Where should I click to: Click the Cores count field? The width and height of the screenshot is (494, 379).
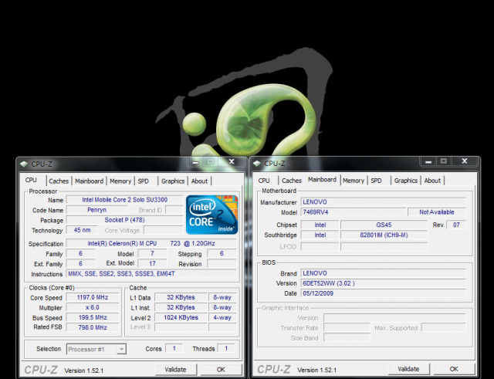coord(174,348)
